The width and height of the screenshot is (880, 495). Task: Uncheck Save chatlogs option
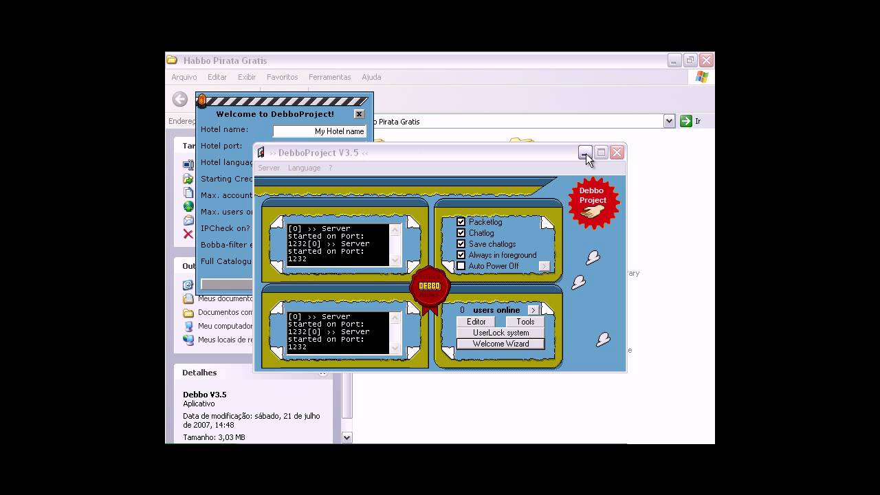[x=461, y=244]
